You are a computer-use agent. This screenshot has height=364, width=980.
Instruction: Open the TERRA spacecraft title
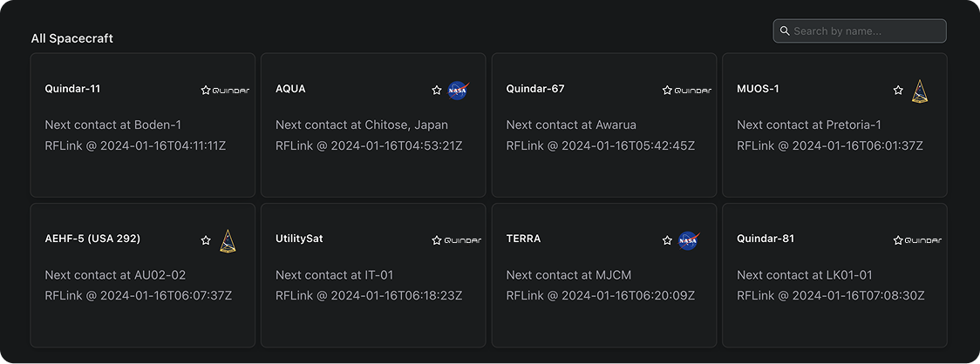tap(523, 239)
